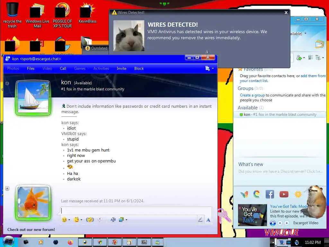Click the message text input field

[136, 211]
